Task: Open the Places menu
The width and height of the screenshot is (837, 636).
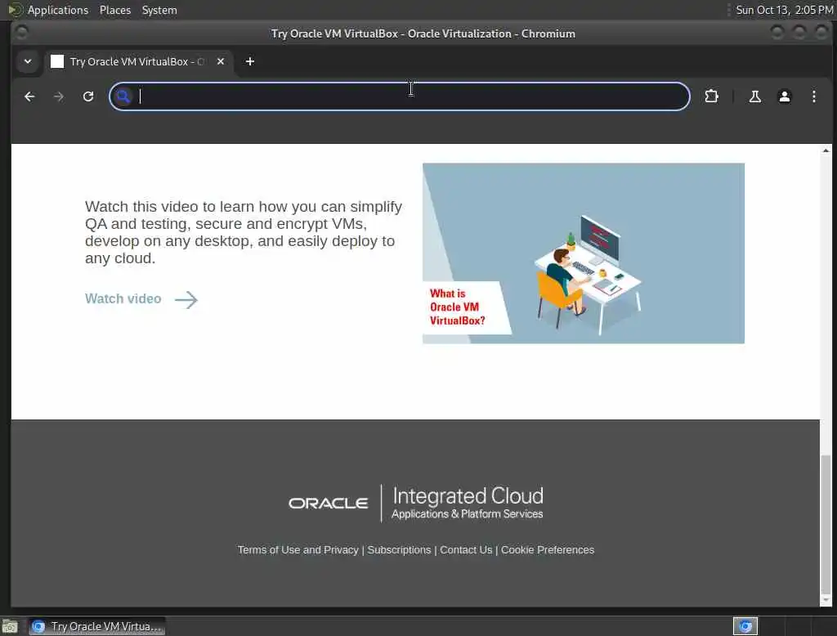Action: coord(114,10)
